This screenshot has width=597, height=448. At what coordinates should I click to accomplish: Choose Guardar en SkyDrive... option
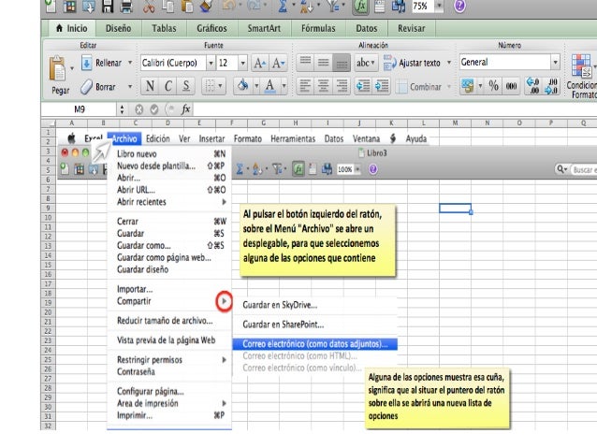click(280, 305)
